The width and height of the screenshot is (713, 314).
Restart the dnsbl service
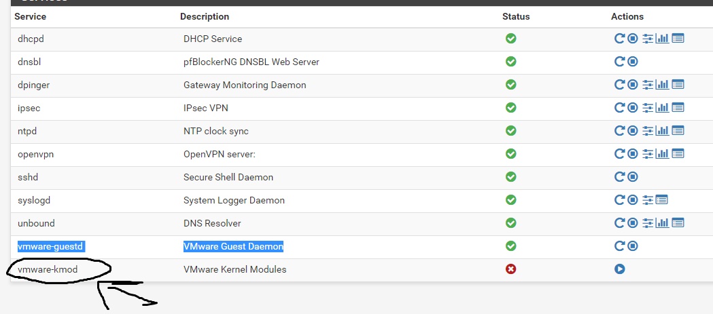[x=619, y=62]
